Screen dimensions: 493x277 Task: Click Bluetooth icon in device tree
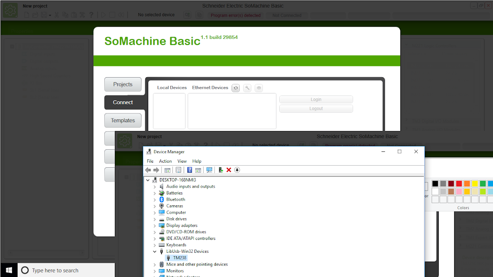(162, 199)
